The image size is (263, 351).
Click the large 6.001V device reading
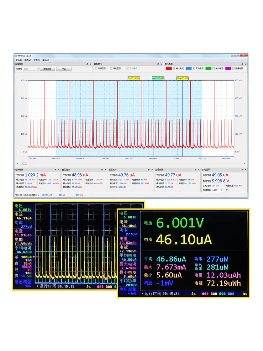pyautogui.click(x=180, y=223)
